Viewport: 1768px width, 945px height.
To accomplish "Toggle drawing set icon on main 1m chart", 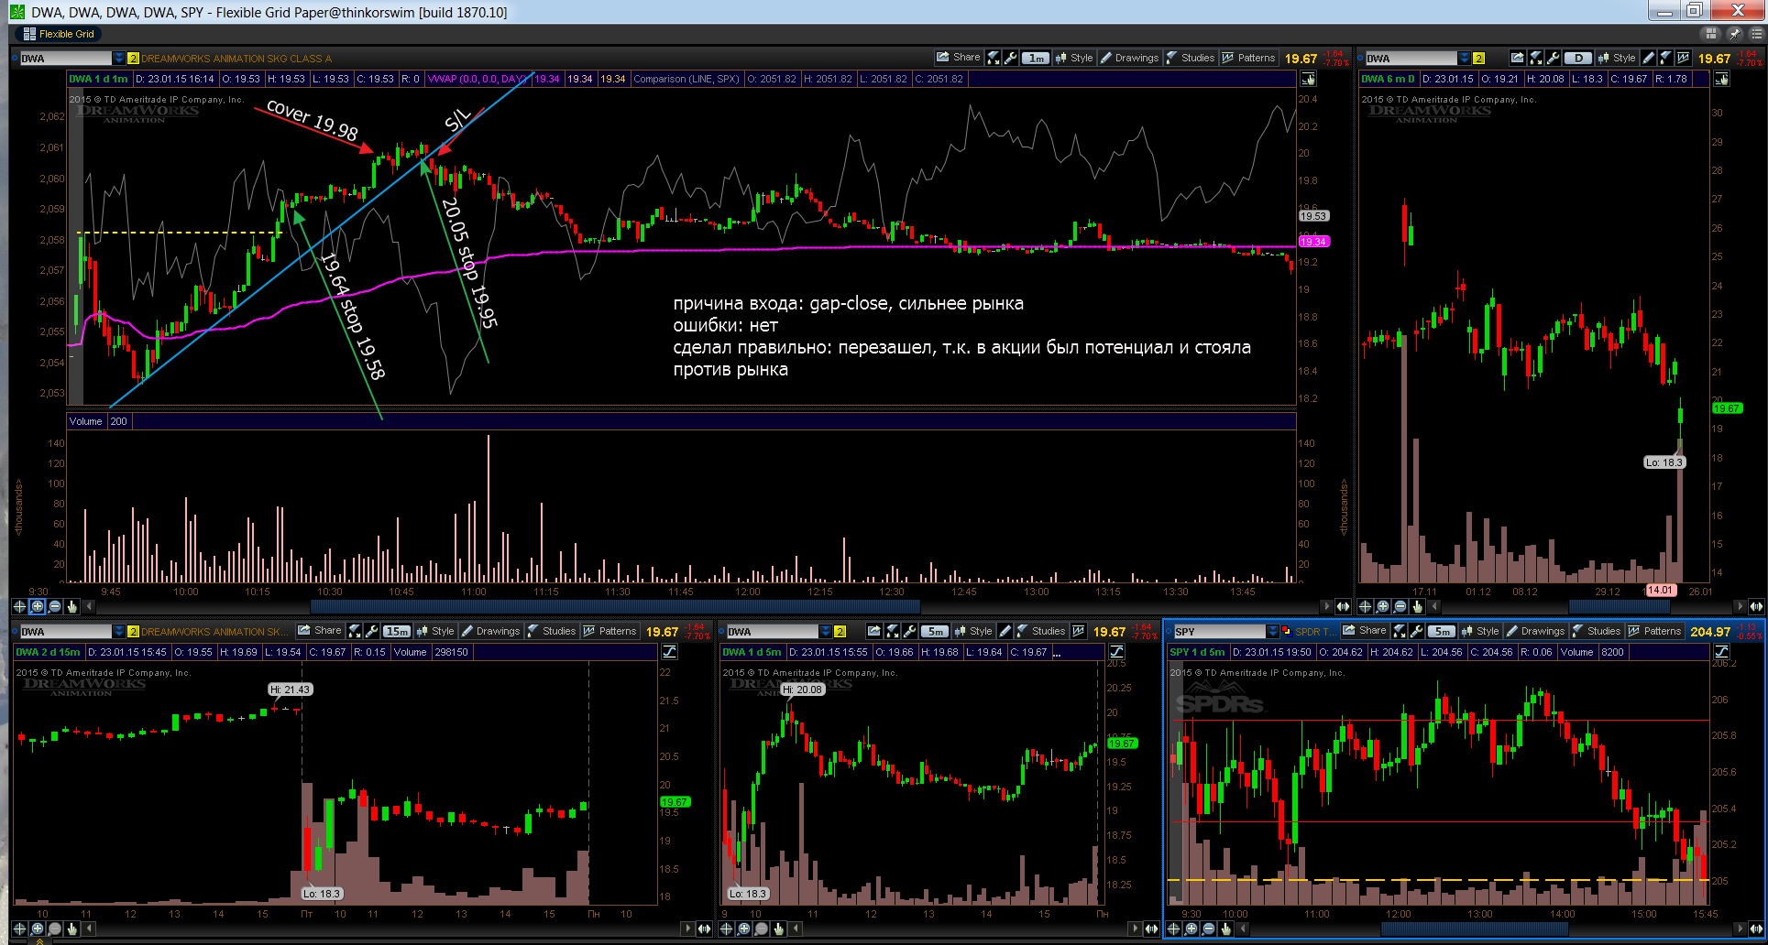I will (1308, 79).
